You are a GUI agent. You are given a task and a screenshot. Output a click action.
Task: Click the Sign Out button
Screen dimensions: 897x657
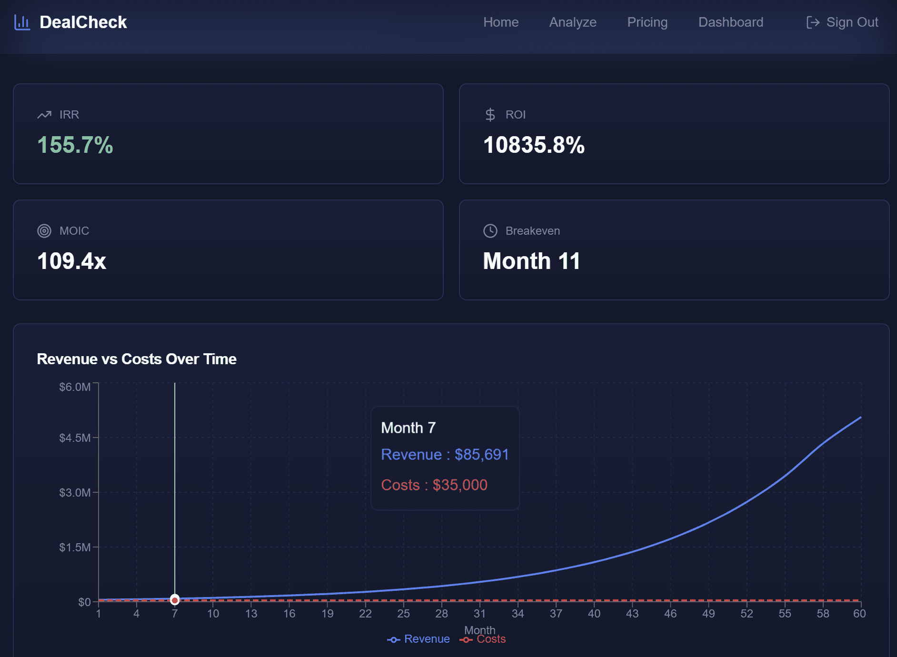coord(843,22)
